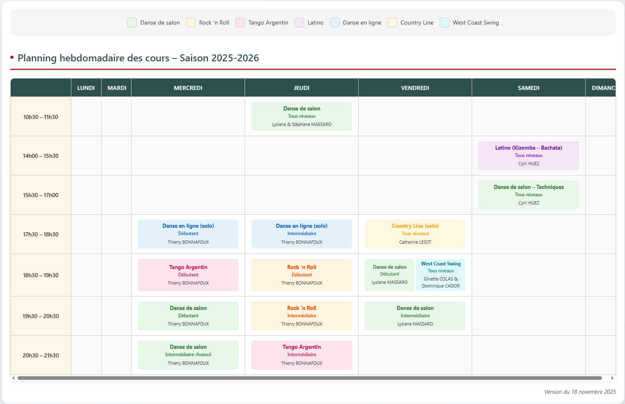Click the right arrow of horizontal scrollbar
The height and width of the screenshot is (404, 625).
(612, 378)
